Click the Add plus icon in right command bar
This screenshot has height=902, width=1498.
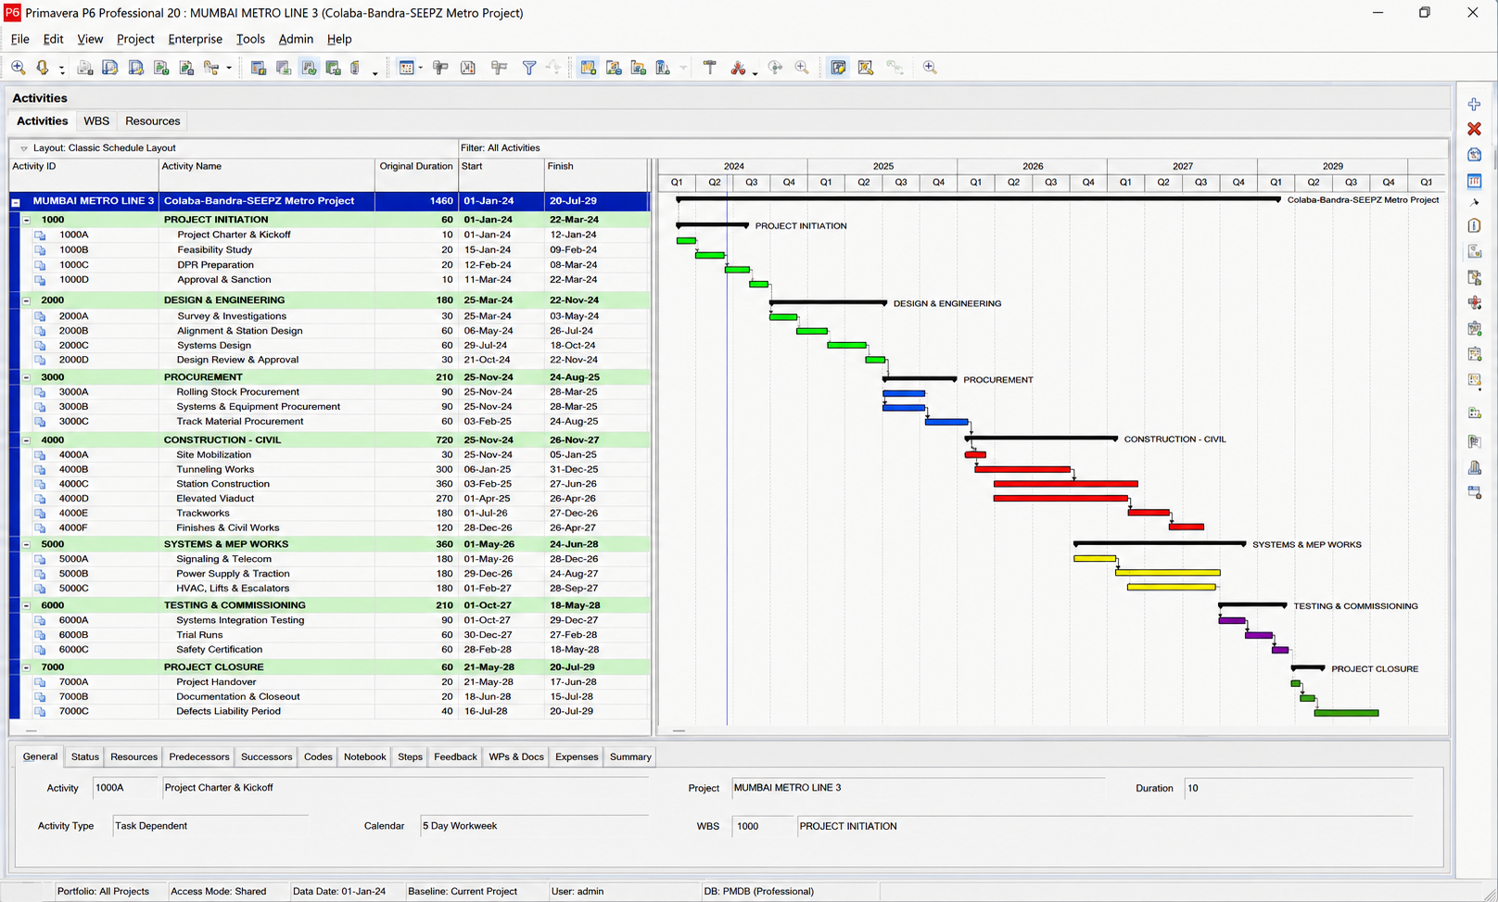pos(1474,105)
